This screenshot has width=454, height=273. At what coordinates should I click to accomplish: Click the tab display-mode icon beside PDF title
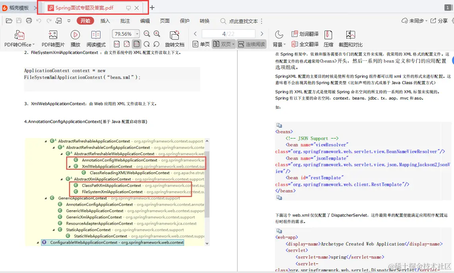[128, 8]
